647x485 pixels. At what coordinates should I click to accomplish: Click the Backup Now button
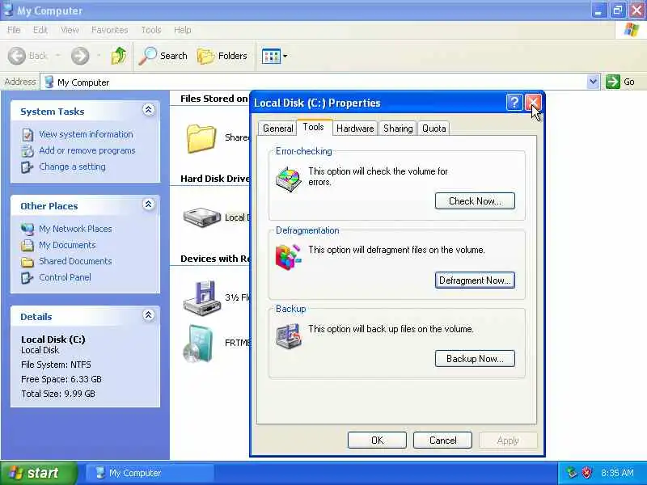tap(475, 358)
